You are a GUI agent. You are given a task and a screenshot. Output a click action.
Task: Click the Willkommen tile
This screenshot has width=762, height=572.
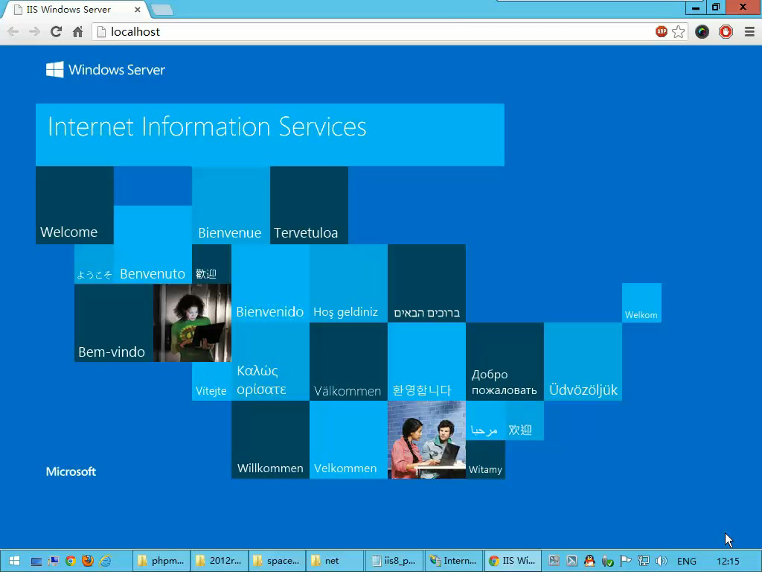270,439
